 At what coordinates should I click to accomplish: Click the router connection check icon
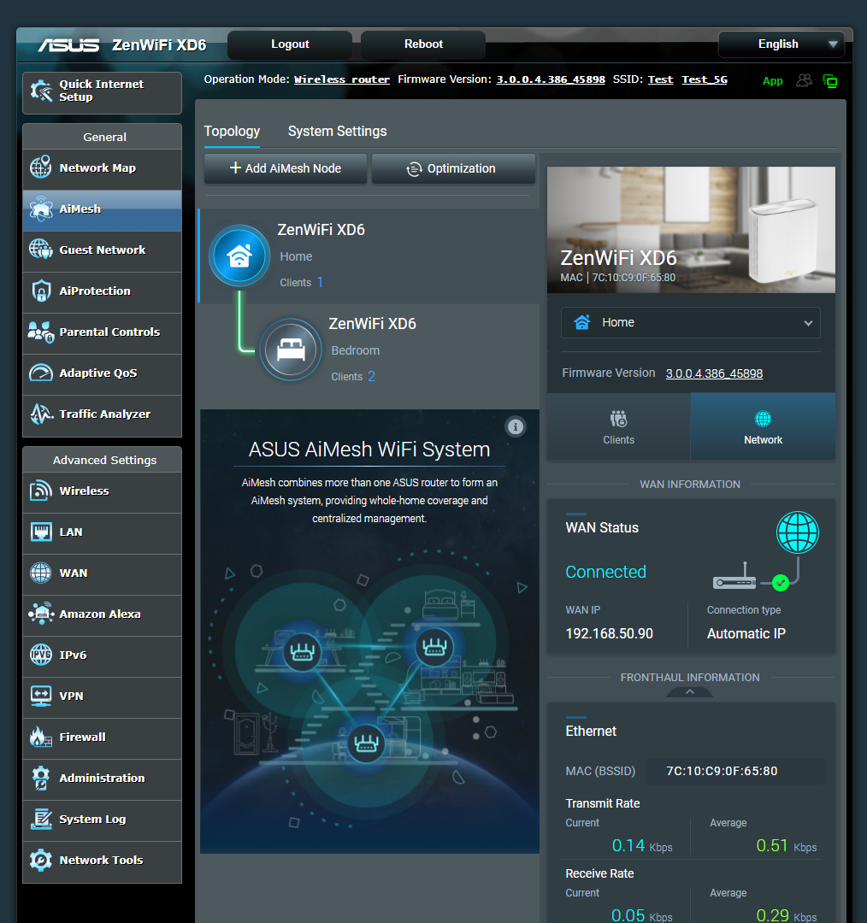(x=781, y=583)
